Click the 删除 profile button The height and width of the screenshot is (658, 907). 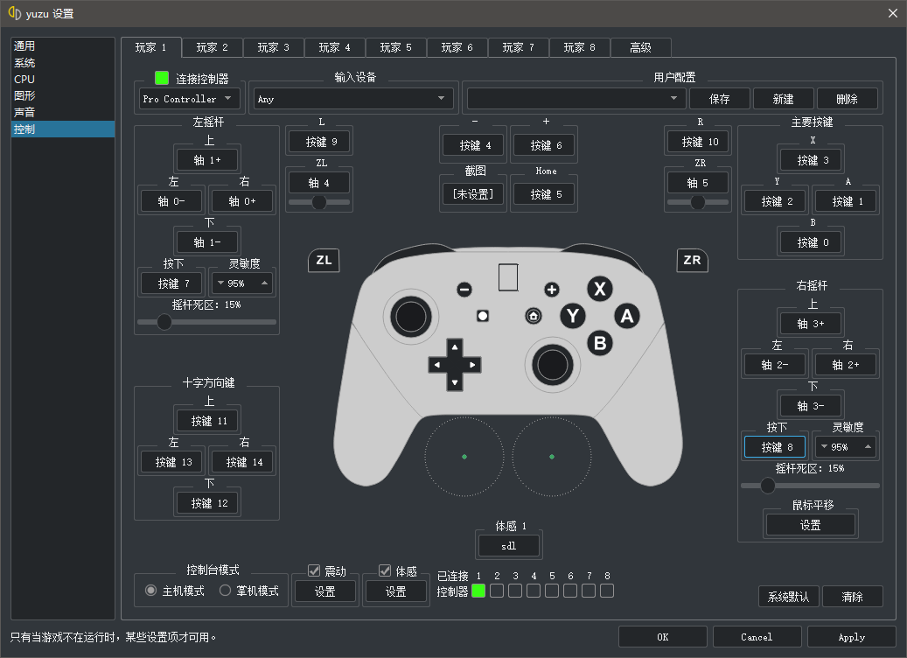(x=847, y=99)
